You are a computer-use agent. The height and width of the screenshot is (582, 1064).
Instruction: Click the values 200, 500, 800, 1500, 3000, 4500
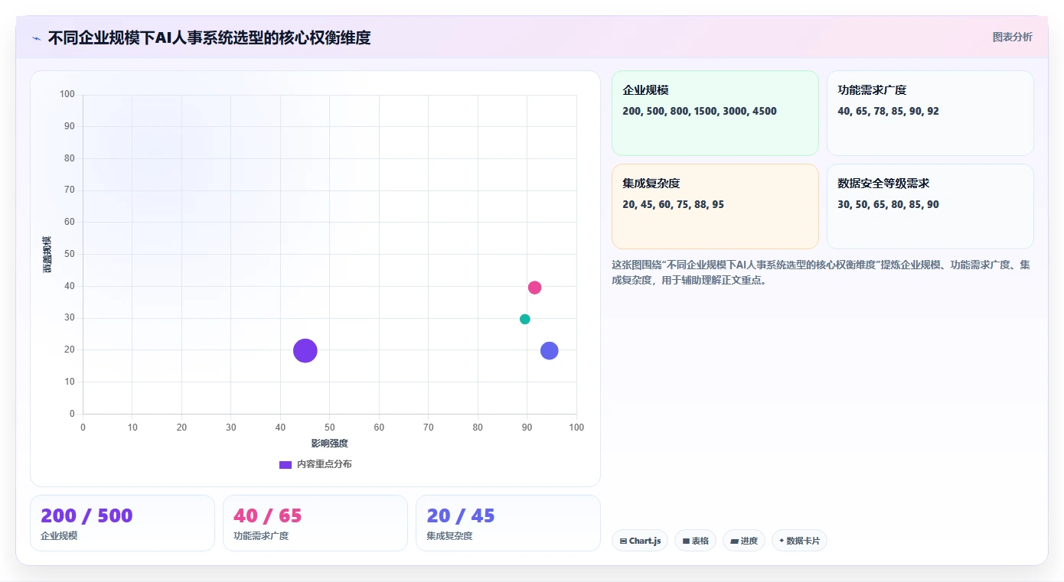click(700, 111)
